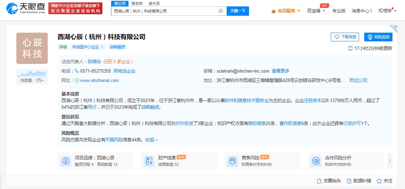Open legal representative 陈燕玲 link

94,61
